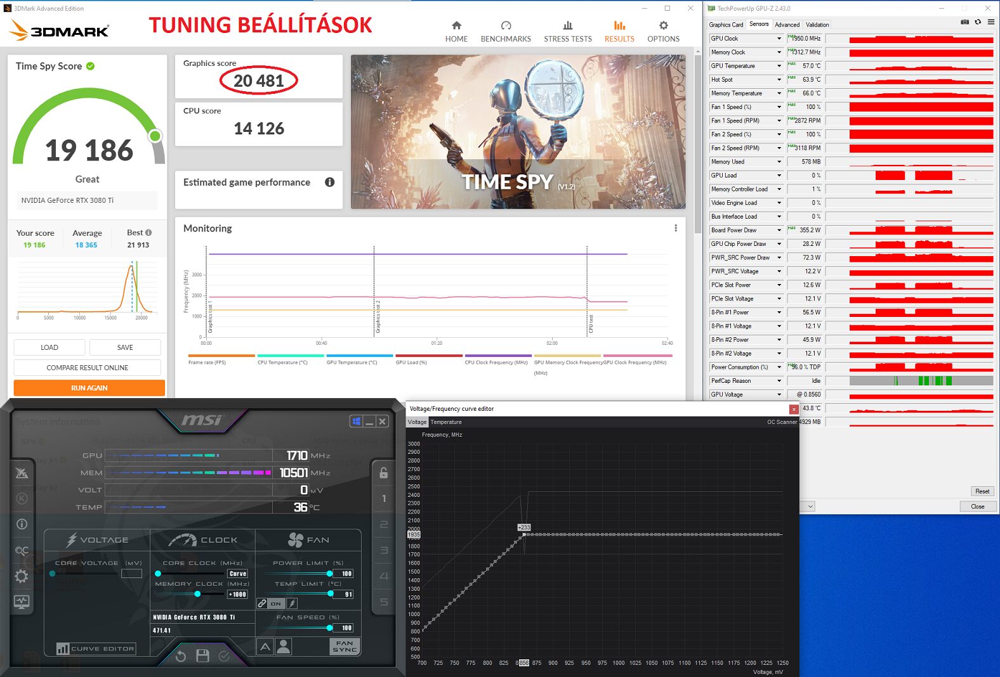Image resolution: width=1000 pixels, height=677 pixels.
Task: Open the Afterburner information icon
Action: click(22, 524)
